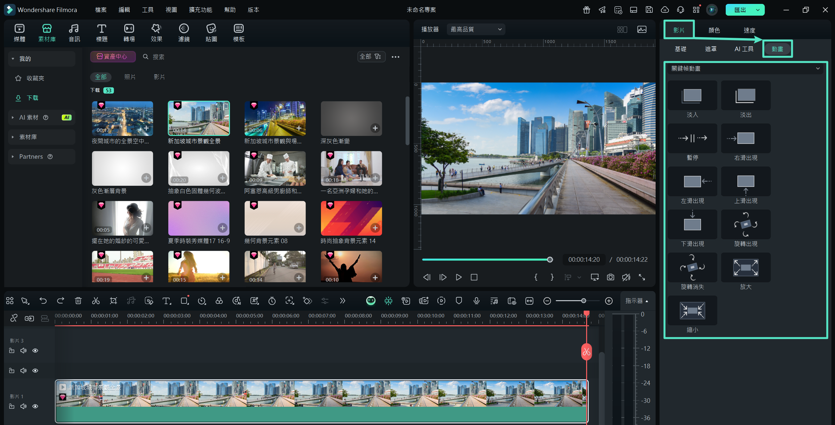Image resolution: width=835 pixels, height=425 pixels.
Task: Open the 工具 menu
Action: coord(147,10)
